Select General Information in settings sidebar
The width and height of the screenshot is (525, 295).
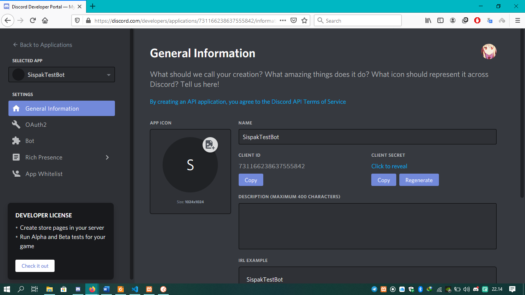tap(61, 108)
